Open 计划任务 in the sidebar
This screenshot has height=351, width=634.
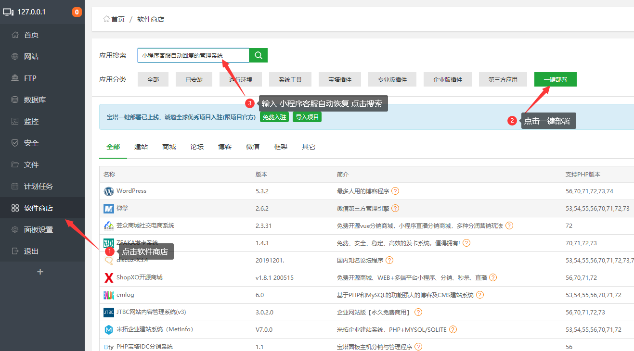[42, 186]
